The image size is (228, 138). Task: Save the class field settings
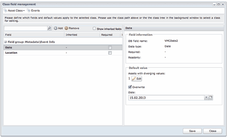click(x=192, y=131)
